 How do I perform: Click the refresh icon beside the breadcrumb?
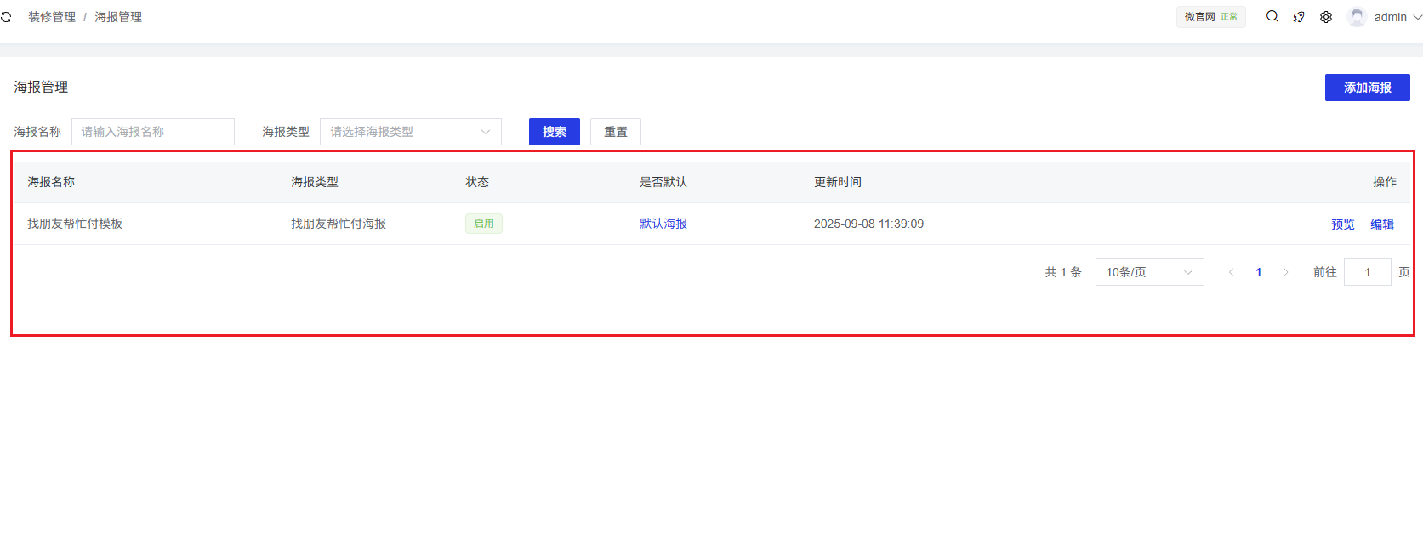point(6,17)
